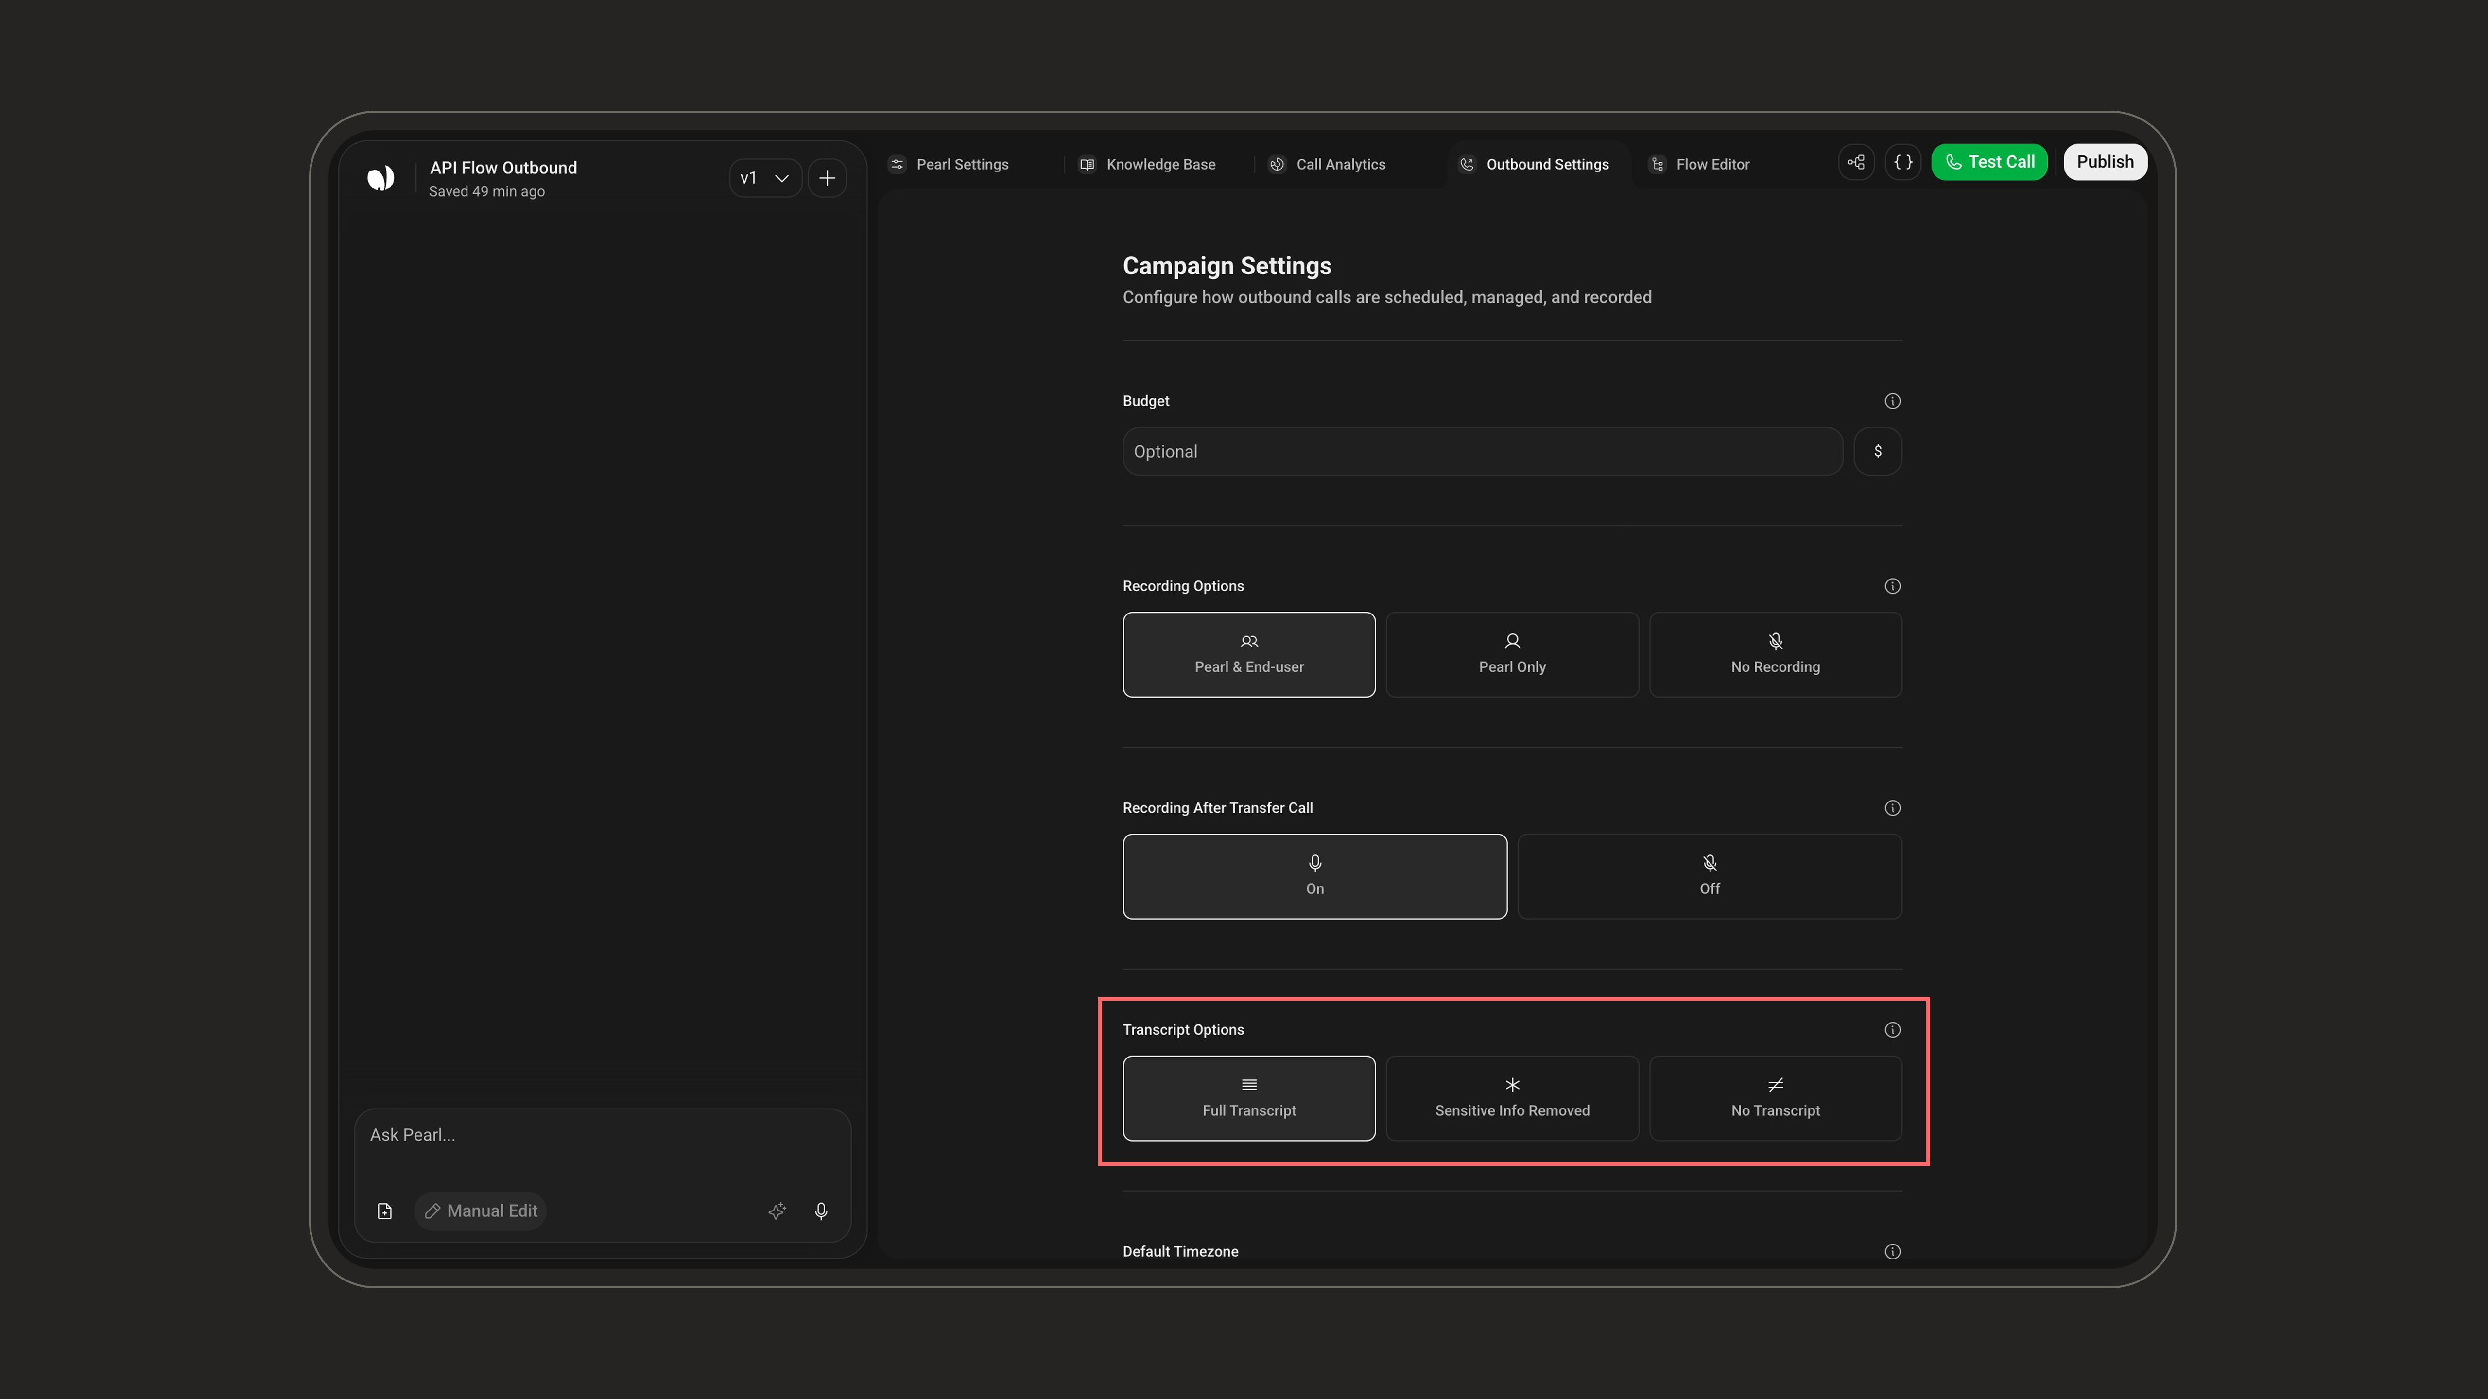Go to the Call Analytics tab
Viewport: 2488px width, 1399px height.
pyautogui.click(x=1328, y=164)
